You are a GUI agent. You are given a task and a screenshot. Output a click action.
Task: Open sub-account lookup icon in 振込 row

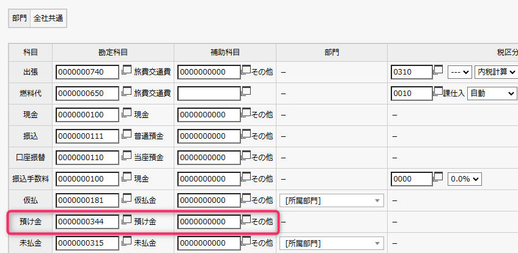click(x=246, y=134)
